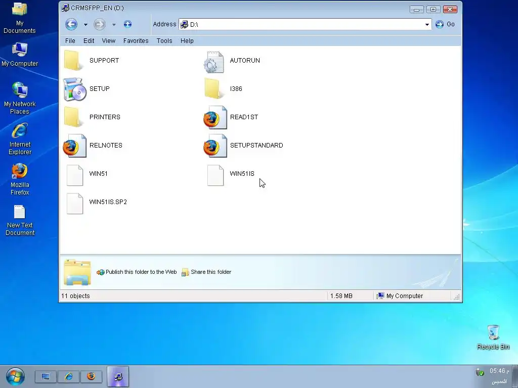Open the SETUPSTANDARD document icon
The height and width of the screenshot is (388, 518).
[x=215, y=145]
